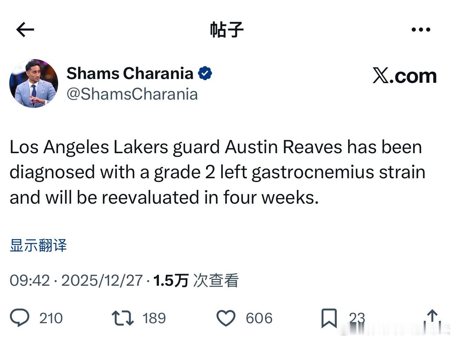Select the 帖子 header tab
The height and width of the screenshot is (340, 454).
tap(227, 29)
